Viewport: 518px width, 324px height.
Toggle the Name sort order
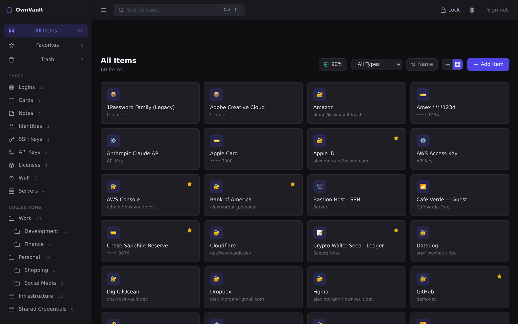click(x=422, y=64)
